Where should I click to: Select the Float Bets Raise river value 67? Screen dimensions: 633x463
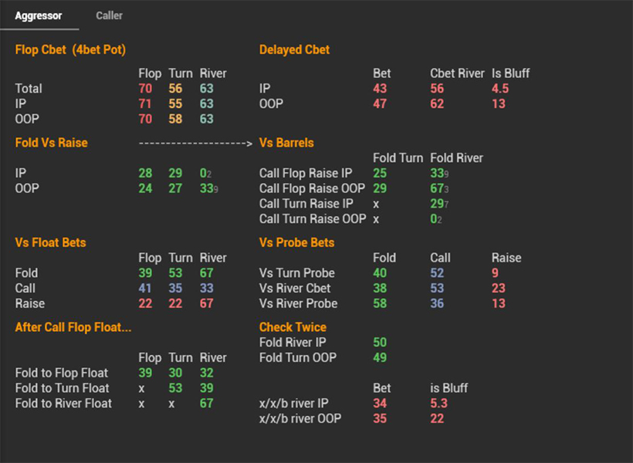pos(206,303)
